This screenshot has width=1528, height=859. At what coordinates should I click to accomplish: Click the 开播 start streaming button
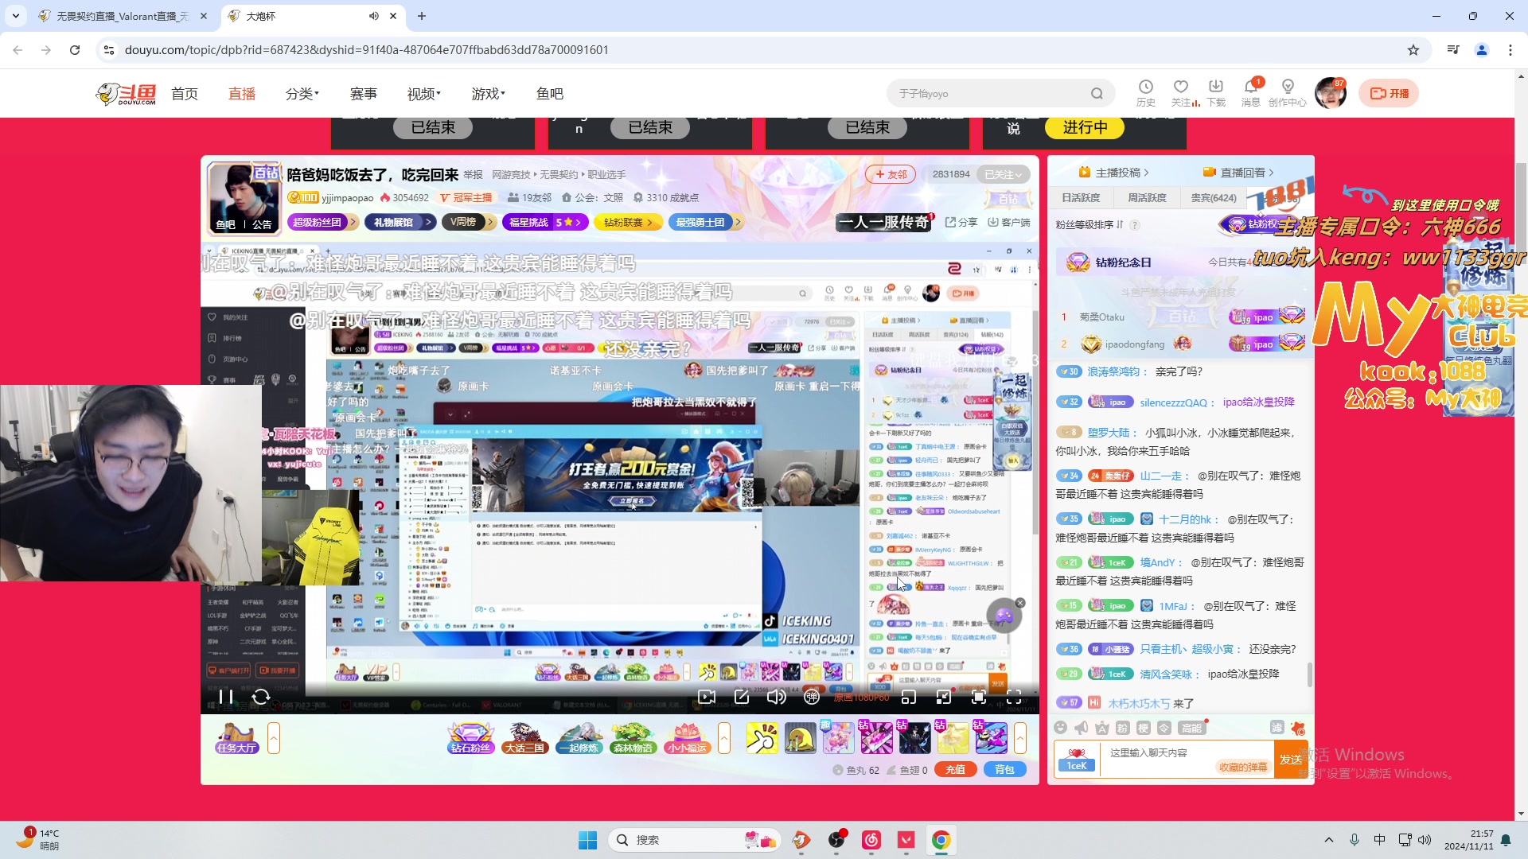pyautogui.click(x=1389, y=93)
